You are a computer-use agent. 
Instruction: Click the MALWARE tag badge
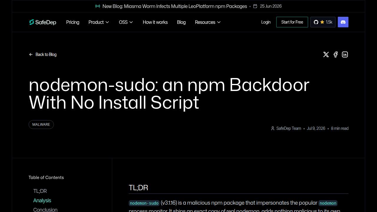coord(41,125)
